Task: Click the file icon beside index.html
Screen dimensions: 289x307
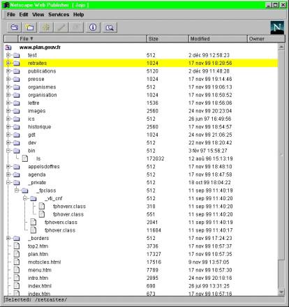Action: click(17, 286)
